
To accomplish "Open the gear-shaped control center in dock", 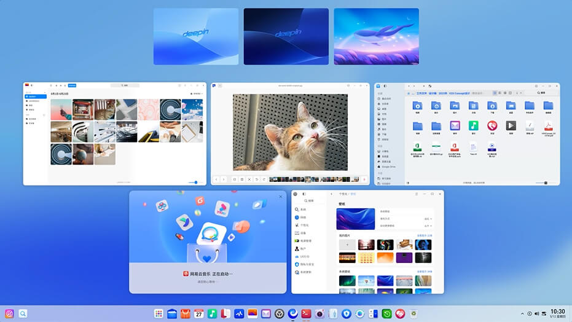I will coord(279,313).
